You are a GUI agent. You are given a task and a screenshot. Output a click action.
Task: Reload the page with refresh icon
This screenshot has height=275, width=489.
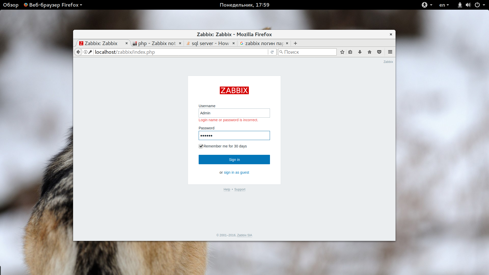tap(272, 52)
